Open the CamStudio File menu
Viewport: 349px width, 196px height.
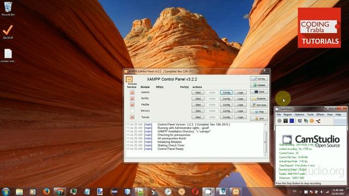click(279, 114)
